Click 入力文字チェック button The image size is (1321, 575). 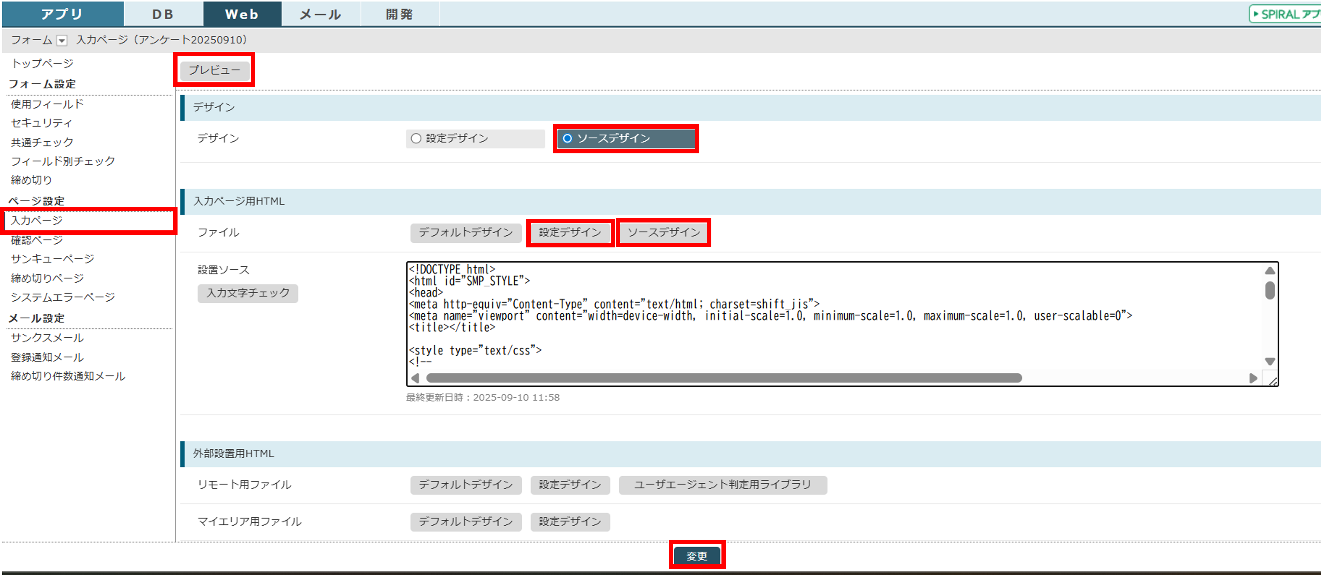coord(248,293)
